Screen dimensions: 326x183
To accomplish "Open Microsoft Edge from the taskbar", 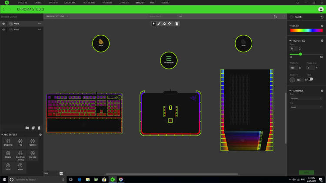I will pyautogui.click(x=80, y=180).
